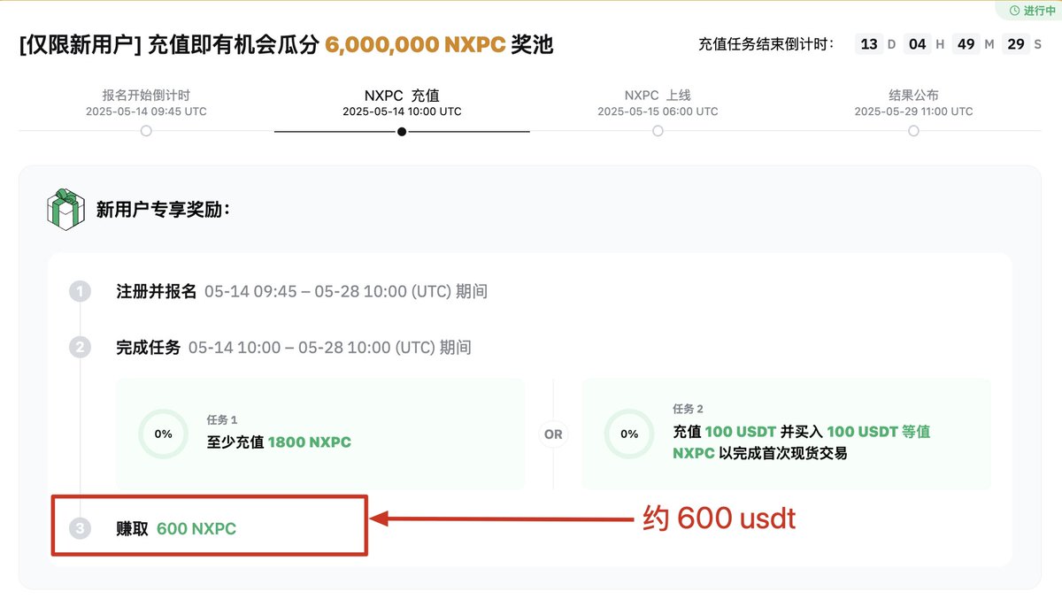Click the 赚取 600 NXPC reward row

click(210, 529)
